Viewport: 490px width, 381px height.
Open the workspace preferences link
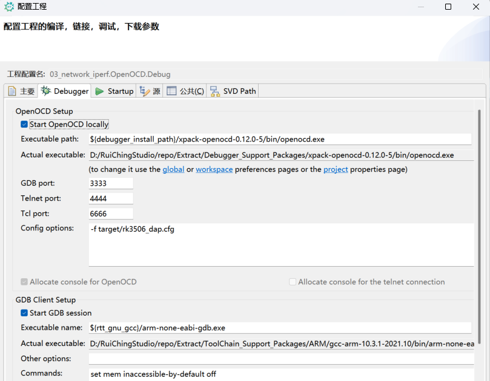pyautogui.click(x=214, y=169)
